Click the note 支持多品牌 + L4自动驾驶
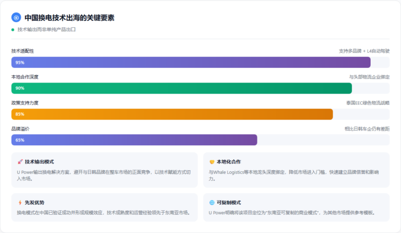This screenshot has width=401, height=233. 364,51
